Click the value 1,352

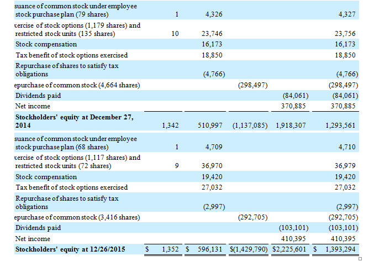170,249
